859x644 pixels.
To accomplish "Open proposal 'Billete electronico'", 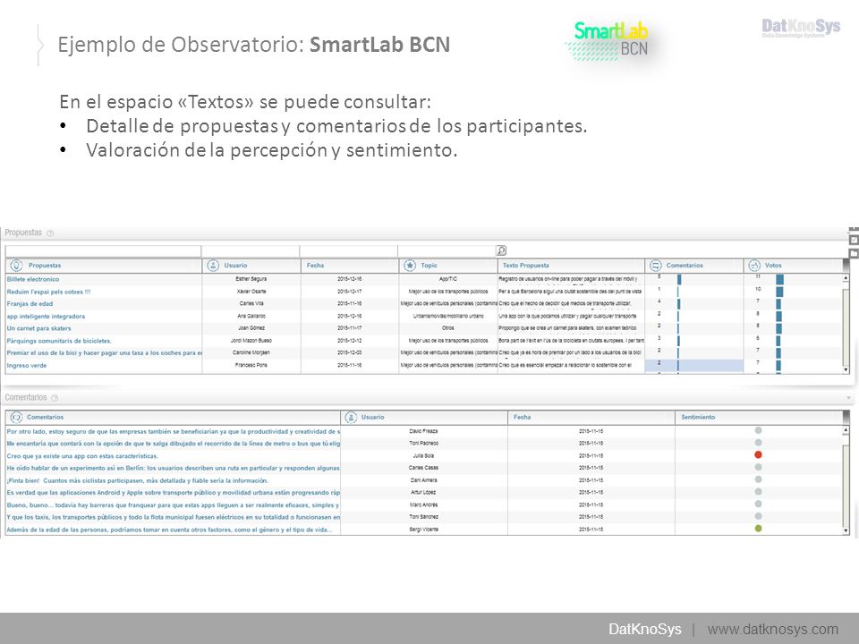I will point(33,279).
